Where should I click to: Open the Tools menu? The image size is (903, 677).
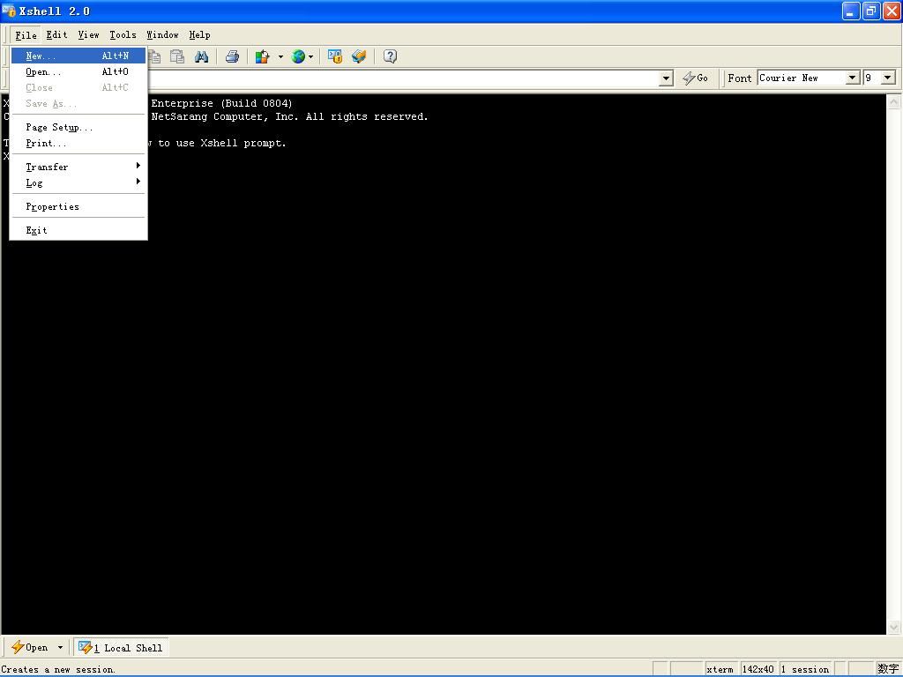coord(123,34)
